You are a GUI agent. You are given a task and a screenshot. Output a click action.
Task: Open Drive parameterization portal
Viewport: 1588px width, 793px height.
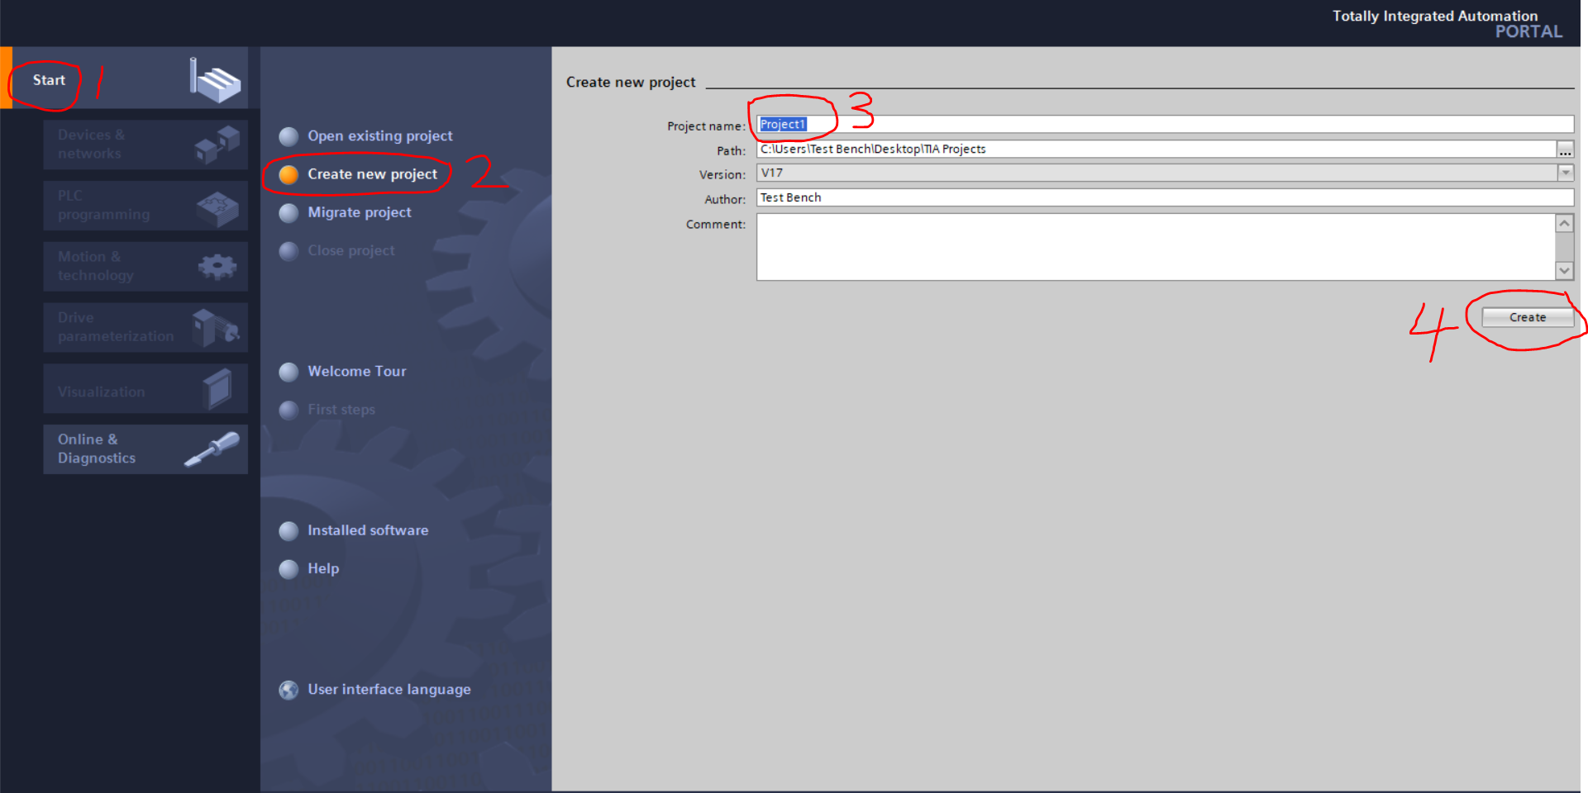145,327
